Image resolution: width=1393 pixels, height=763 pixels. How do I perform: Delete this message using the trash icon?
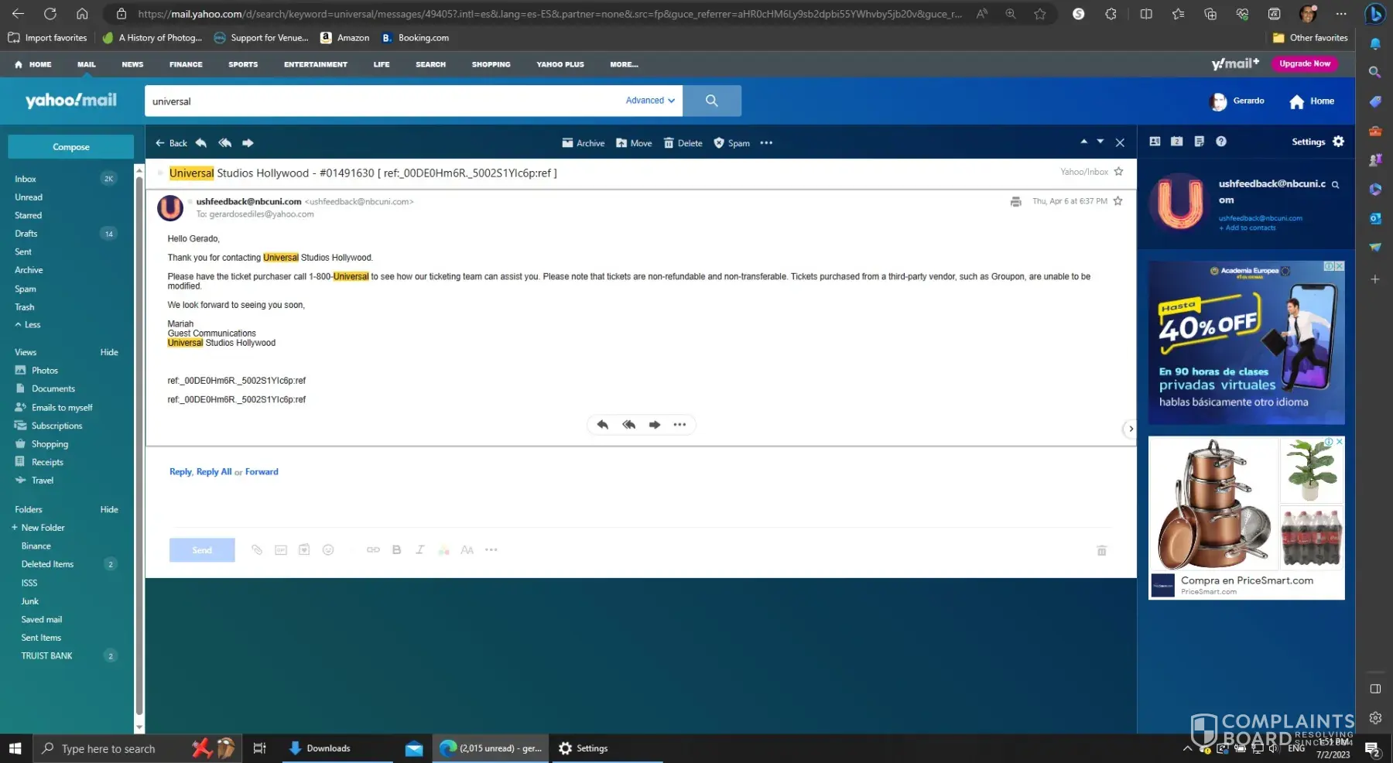pyautogui.click(x=683, y=143)
